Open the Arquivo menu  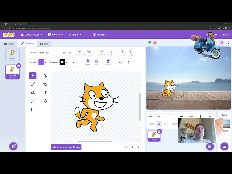click(x=55, y=35)
